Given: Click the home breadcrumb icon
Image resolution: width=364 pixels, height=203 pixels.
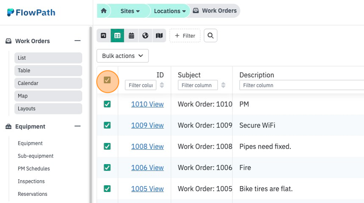Looking at the screenshot, I should click(x=104, y=11).
